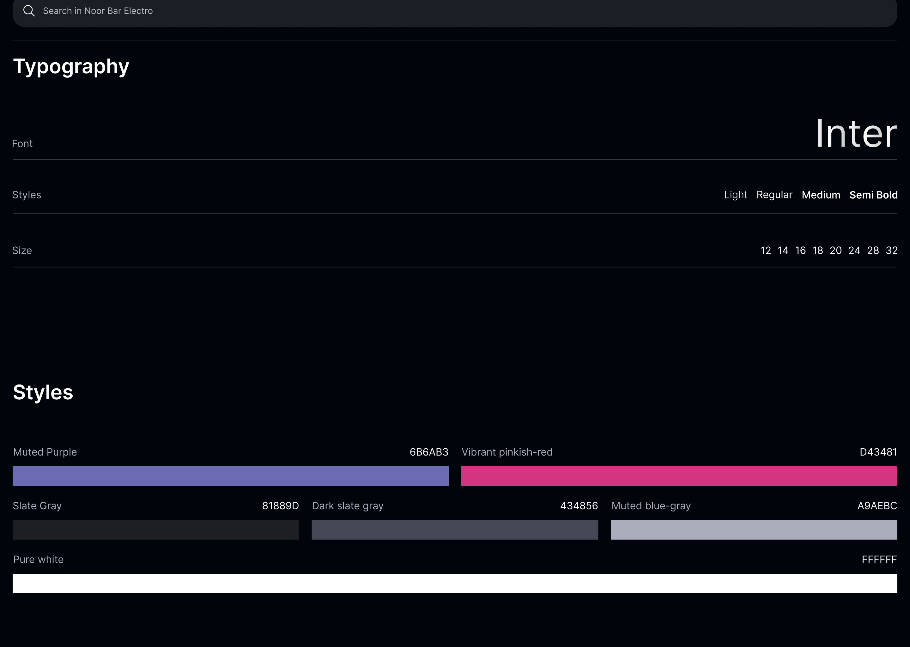Click the search magnifier icon
Image resolution: width=910 pixels, height=647 pixels.
tap(29, 11)
